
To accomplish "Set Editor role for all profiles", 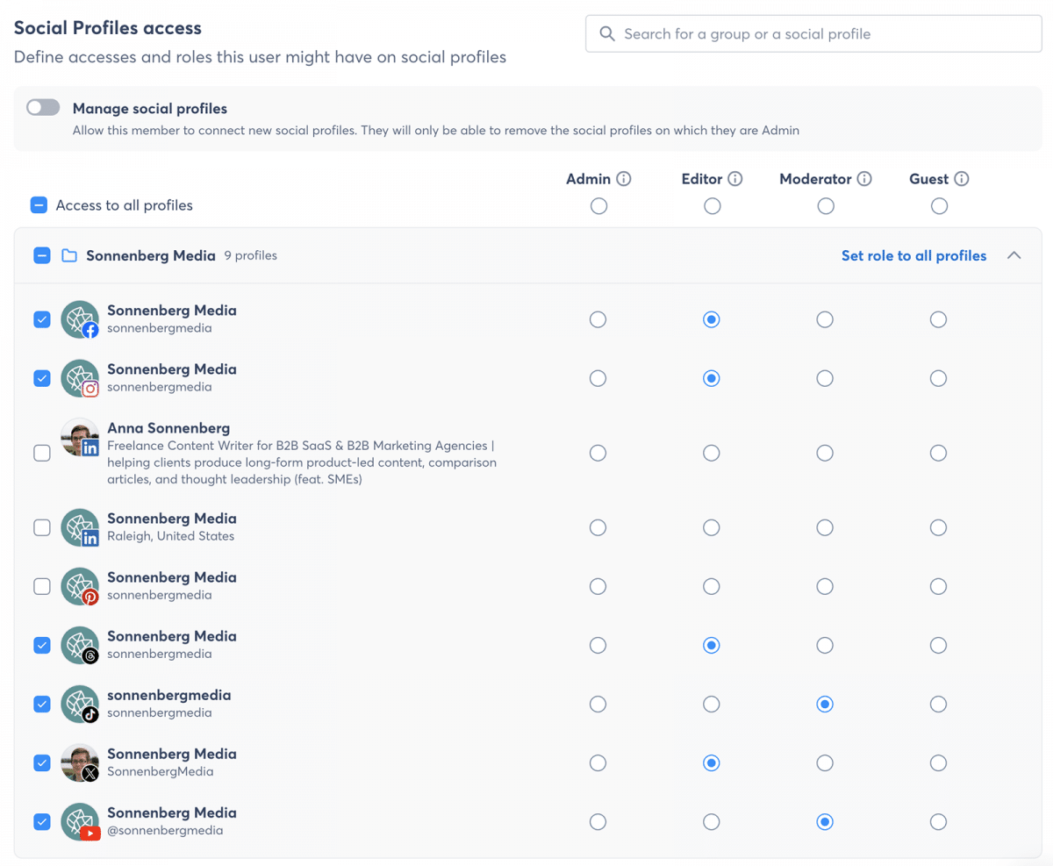I will point(712,206).
